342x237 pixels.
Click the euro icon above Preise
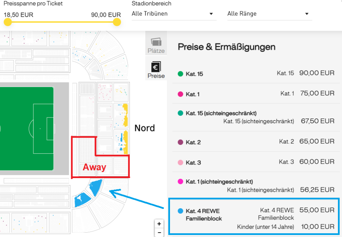(156, 67)
